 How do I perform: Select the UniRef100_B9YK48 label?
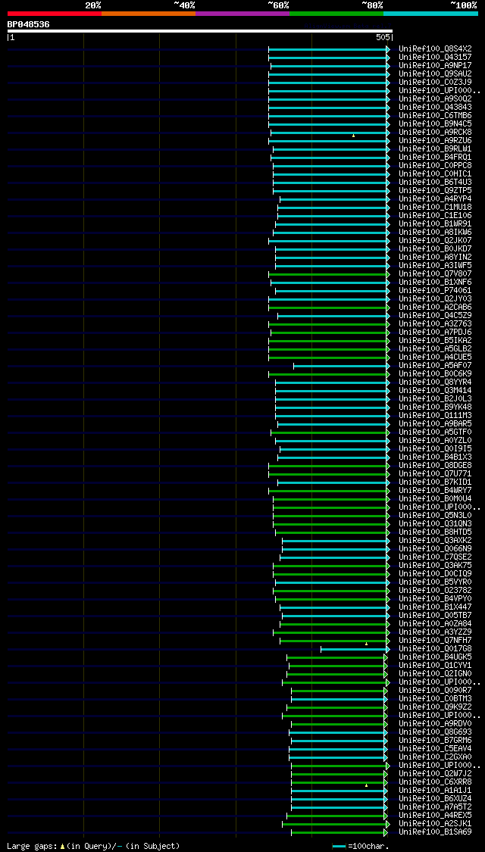[435, 407]
